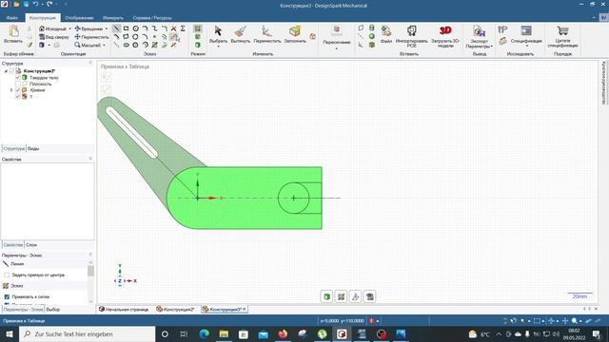The width and height of the screenshot is (609, 342).
Task: Click the taskbar search field
Action: coord(87,333)
